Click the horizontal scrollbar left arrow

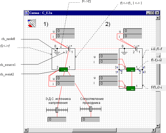tap(26, 130)
